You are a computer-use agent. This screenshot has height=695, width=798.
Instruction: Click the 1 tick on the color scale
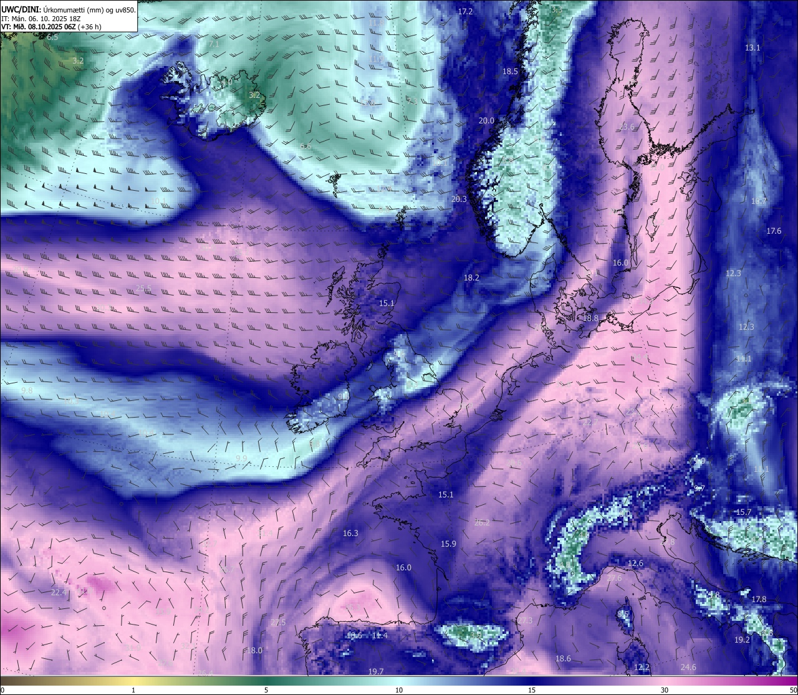pos(133,690)
